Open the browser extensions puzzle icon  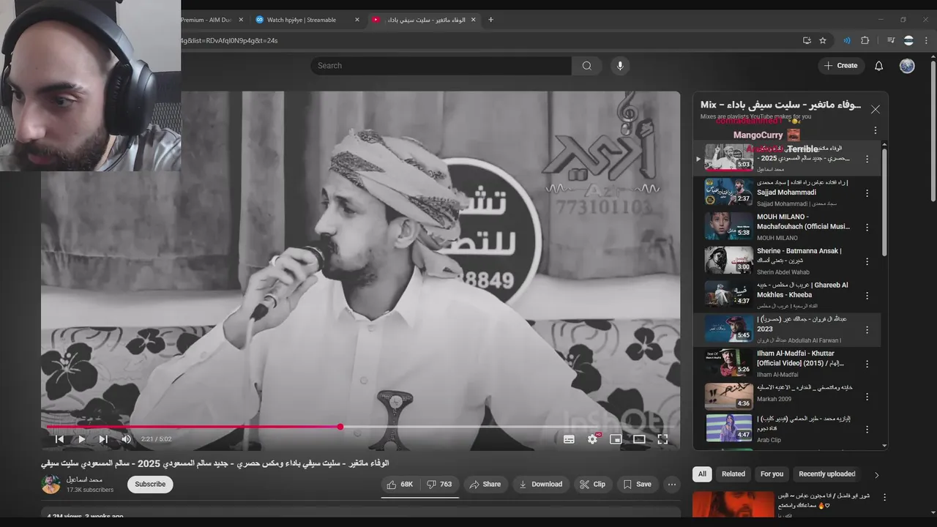[x=865, y=40]
